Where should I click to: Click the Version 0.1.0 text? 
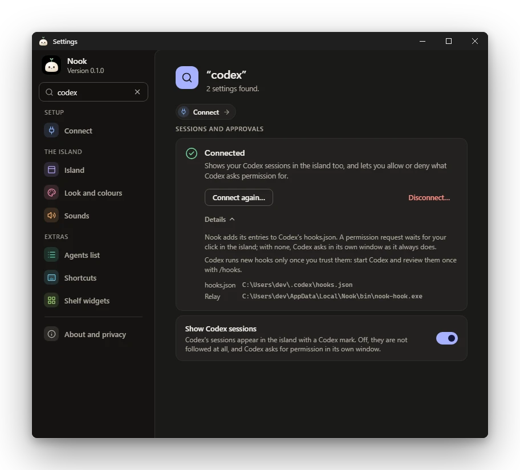[x=86, y=71]
